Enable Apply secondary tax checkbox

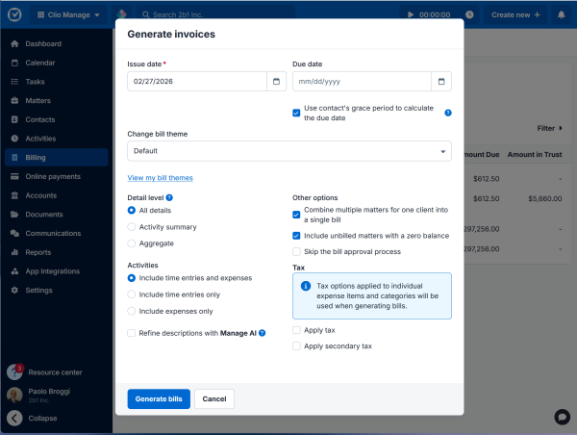point(296,346)
